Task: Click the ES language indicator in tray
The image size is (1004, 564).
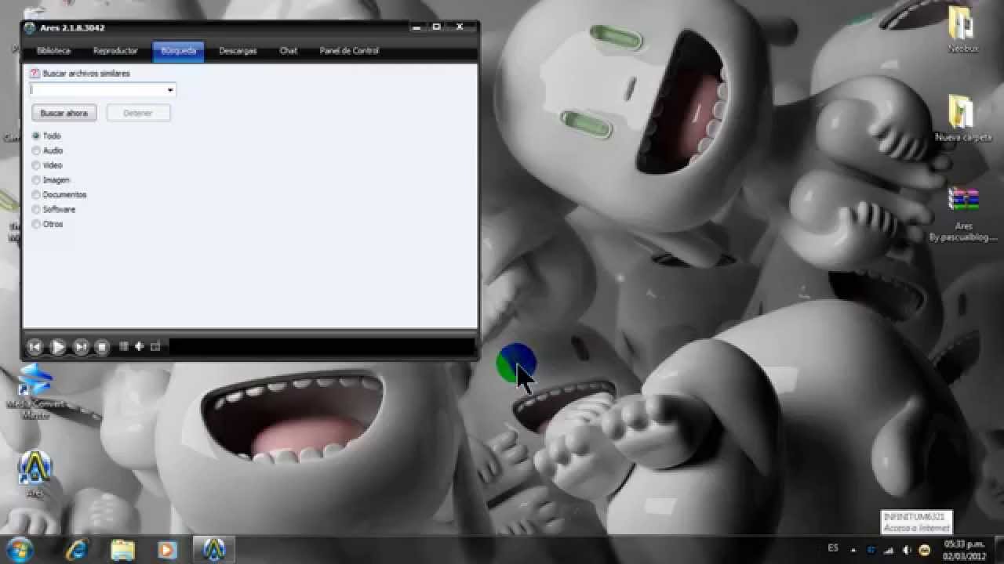Action: pos(833,548)
